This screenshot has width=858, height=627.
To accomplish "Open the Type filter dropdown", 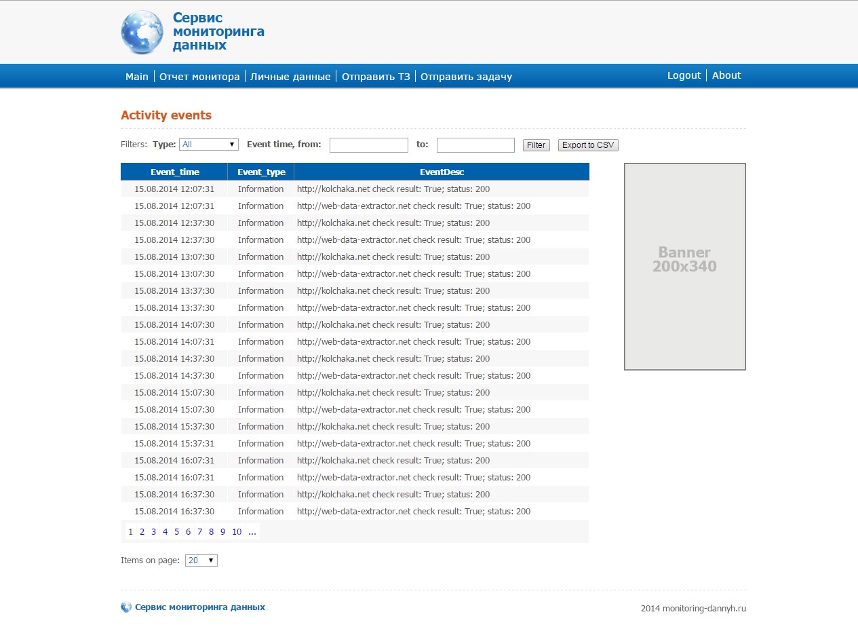I will pos(209,145).
